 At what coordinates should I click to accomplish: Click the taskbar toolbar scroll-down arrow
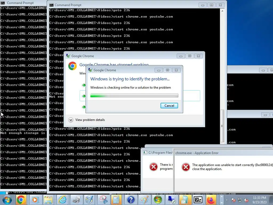[x=222, y=203]
